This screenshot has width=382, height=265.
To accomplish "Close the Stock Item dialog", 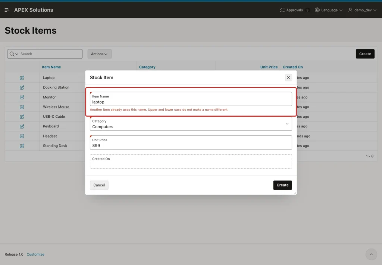I will [288, 78].
